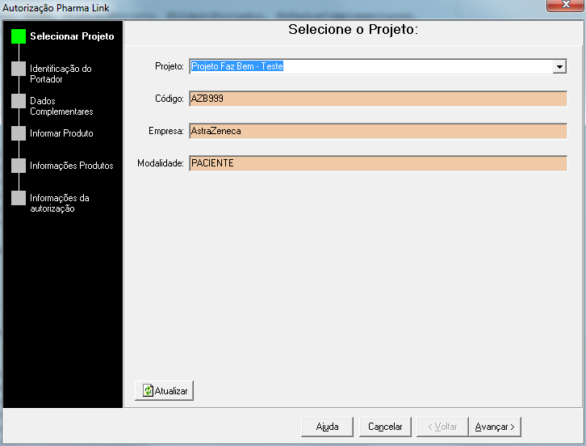The image size is (586, 446).
Task: Click the Modalidade field showing PACIENTE
Action: click(x=379, y=163)
